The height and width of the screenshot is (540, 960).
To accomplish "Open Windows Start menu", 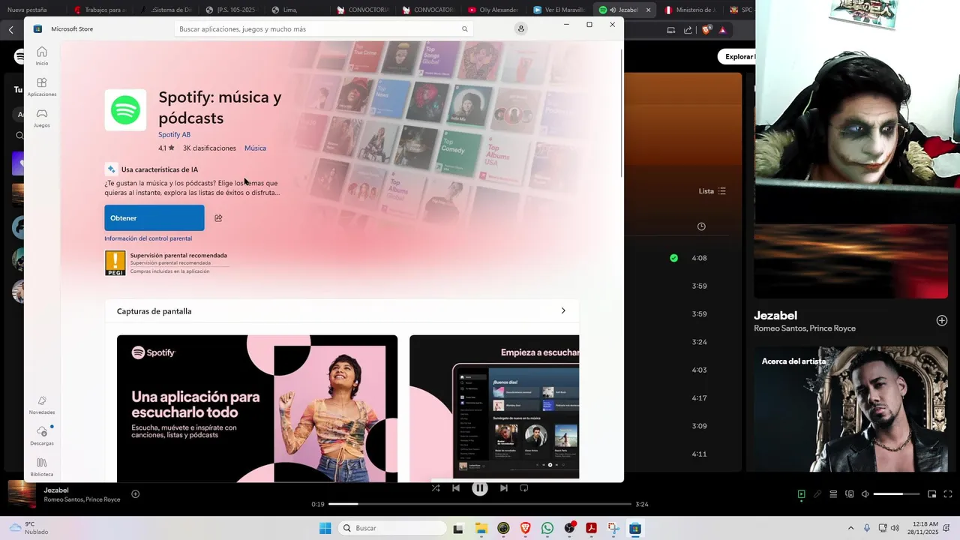I will pyautogui.click(x=325, y=528).
